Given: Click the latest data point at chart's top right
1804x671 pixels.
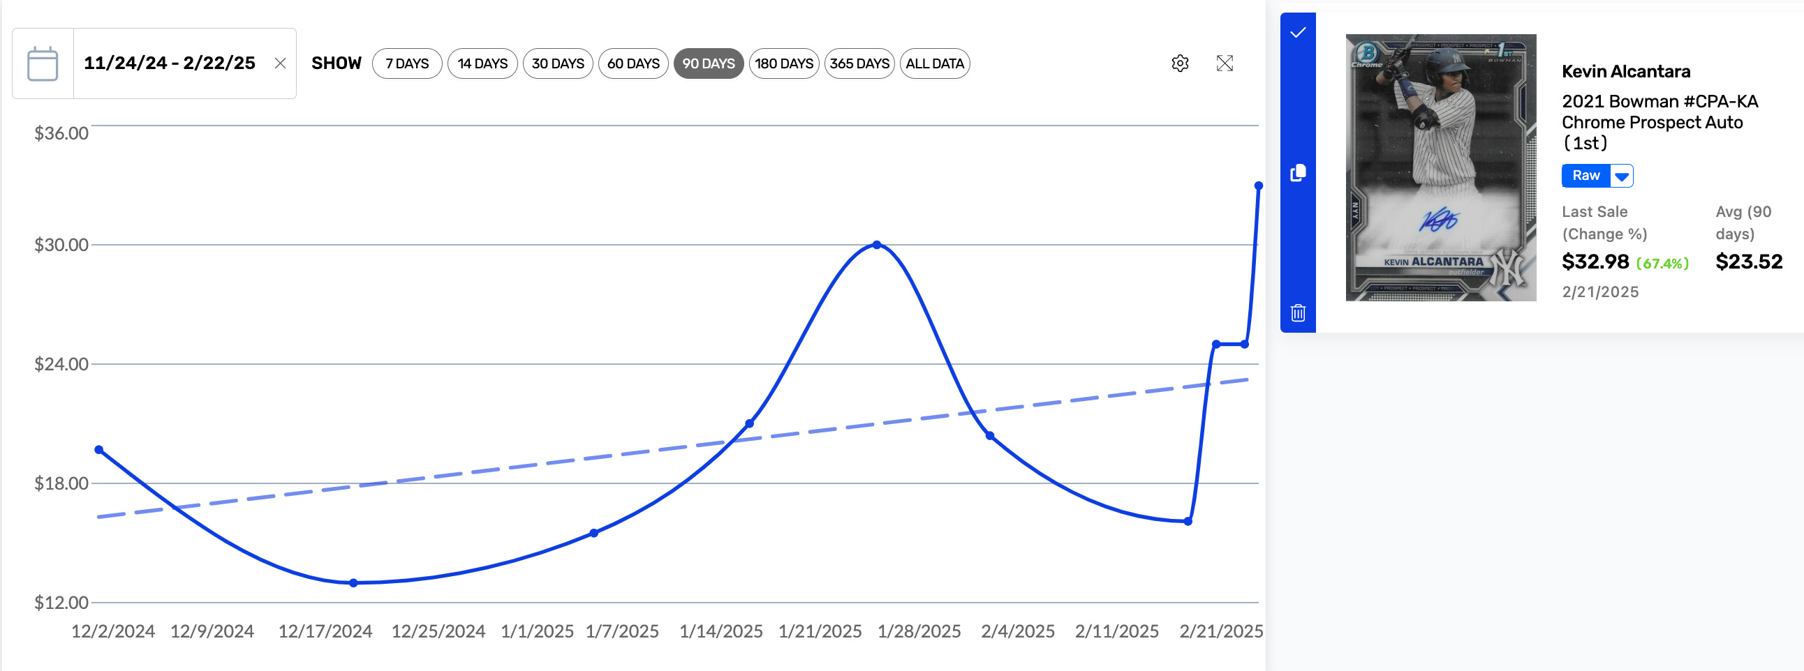Looking at the screenshot, I should [1259, 186].
